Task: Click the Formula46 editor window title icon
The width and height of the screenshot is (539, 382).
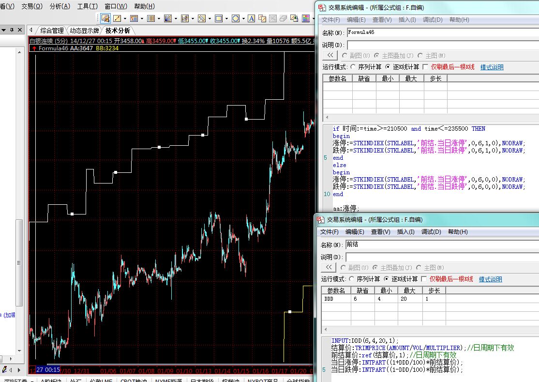Action: click(x=322, y=8)
